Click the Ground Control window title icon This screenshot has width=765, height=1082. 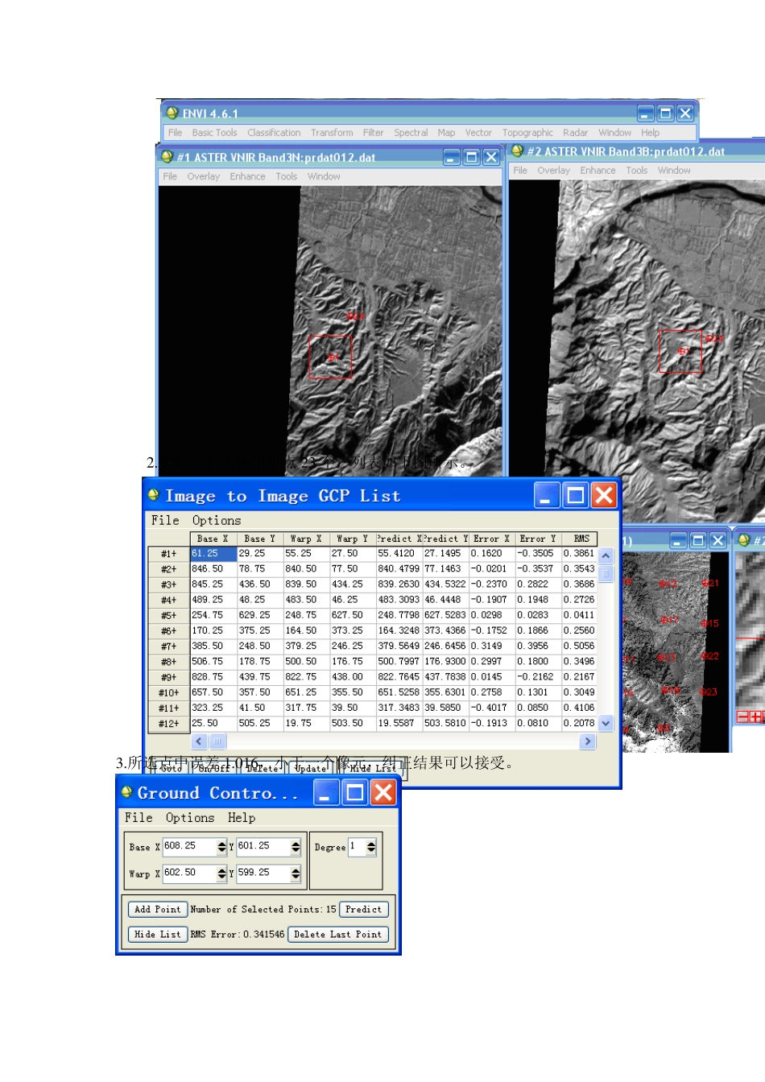click(x=126, y=792)
